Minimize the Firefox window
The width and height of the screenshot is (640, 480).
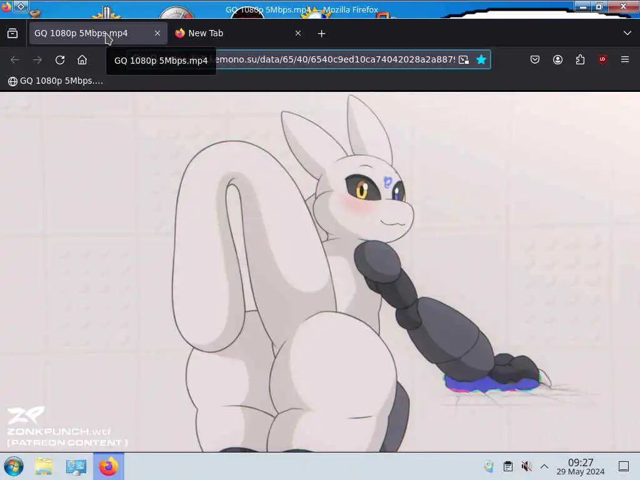[x=583, y=6]
